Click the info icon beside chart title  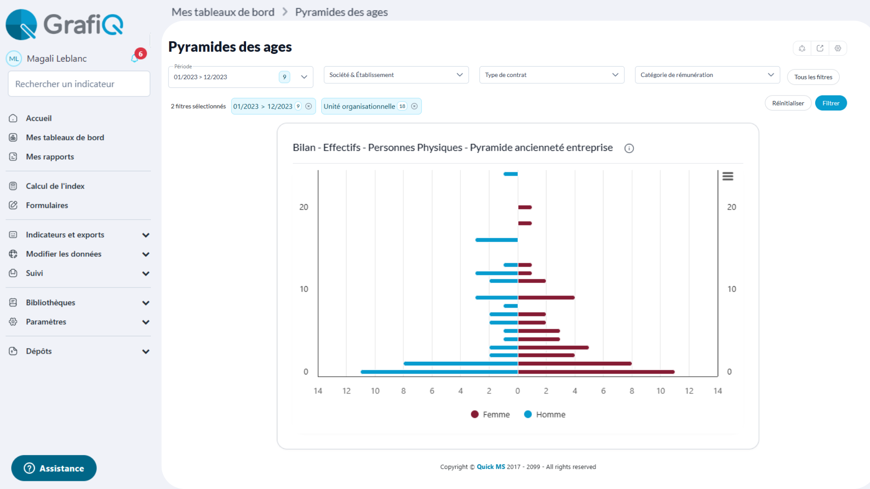629,149
